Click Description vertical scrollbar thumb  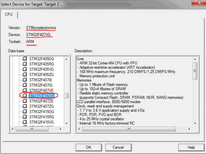(x=195, y=71)
